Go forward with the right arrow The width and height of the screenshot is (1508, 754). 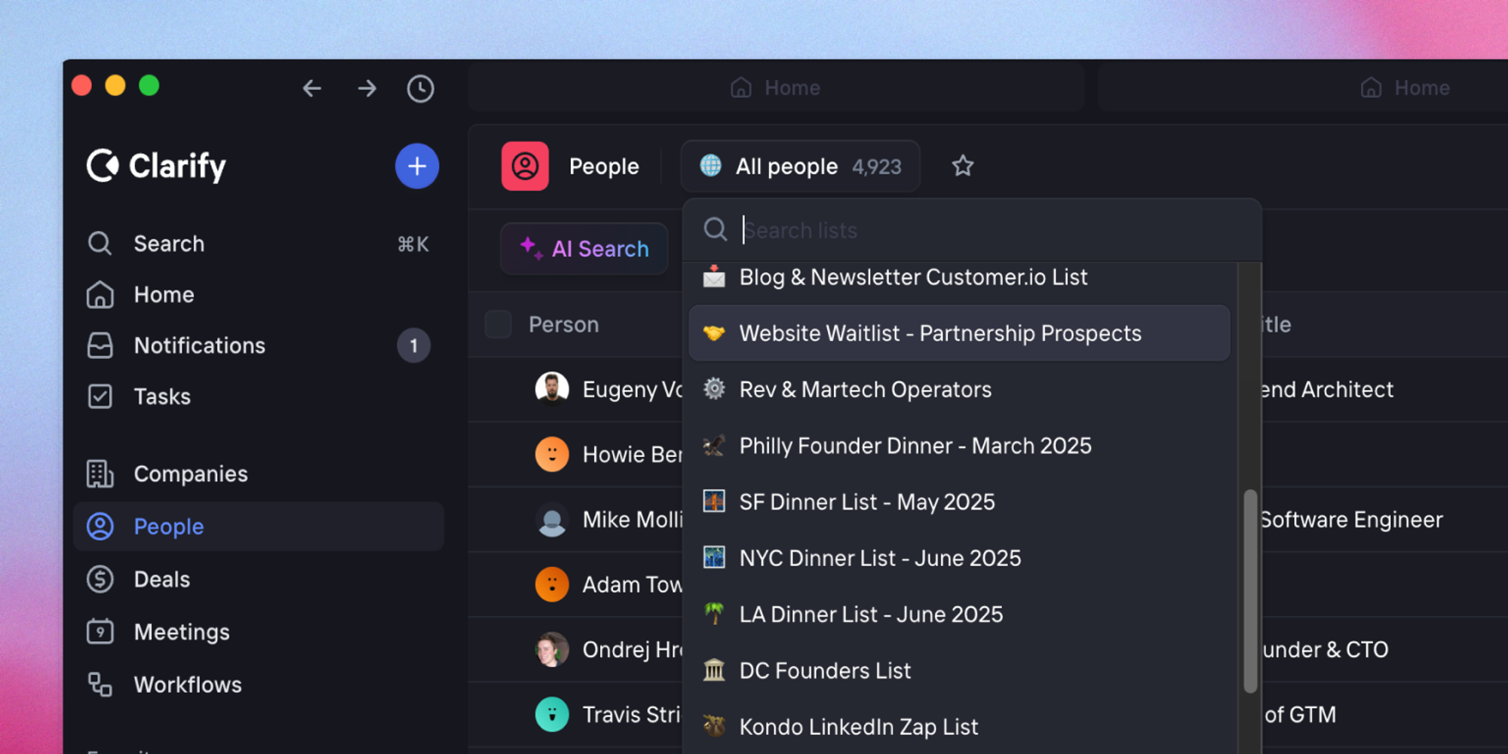point(367,88)
